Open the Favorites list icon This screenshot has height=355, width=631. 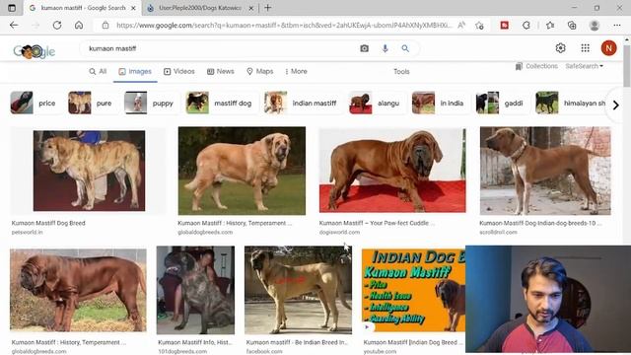tap(550, 25)
